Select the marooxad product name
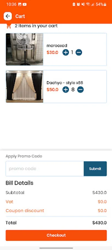Screen dimensions: 112x250 click(57, 46)
